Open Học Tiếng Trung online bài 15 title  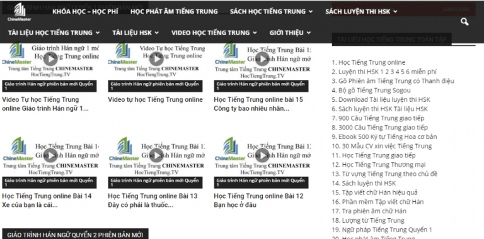(258, 104)
